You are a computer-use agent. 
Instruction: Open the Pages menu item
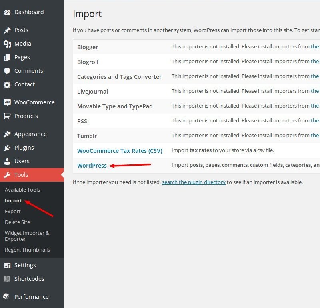click(x=22, y=57)
